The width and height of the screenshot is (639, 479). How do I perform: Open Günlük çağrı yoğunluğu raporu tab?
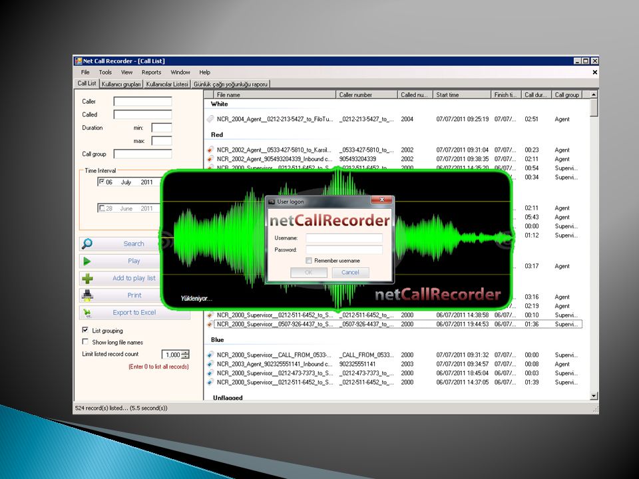click(x=231, y=84)
